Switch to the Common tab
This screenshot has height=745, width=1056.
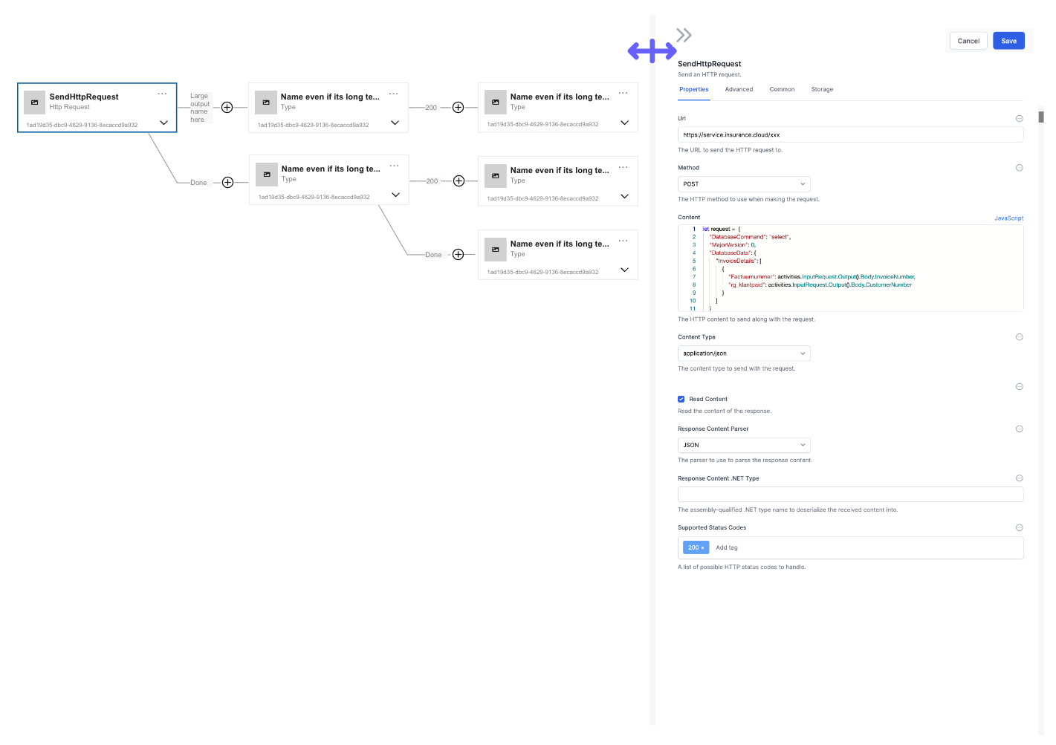point(783,90)
